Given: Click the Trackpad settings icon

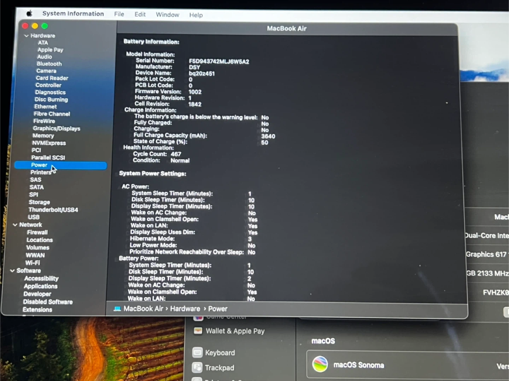Looking at the screenshot, I should (197, 368).
